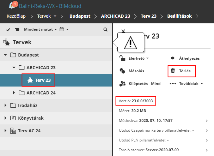Click the Könyvtárak library folder icon
The height and width of the screenshot is (156, 214).
(x=13, y=118)
